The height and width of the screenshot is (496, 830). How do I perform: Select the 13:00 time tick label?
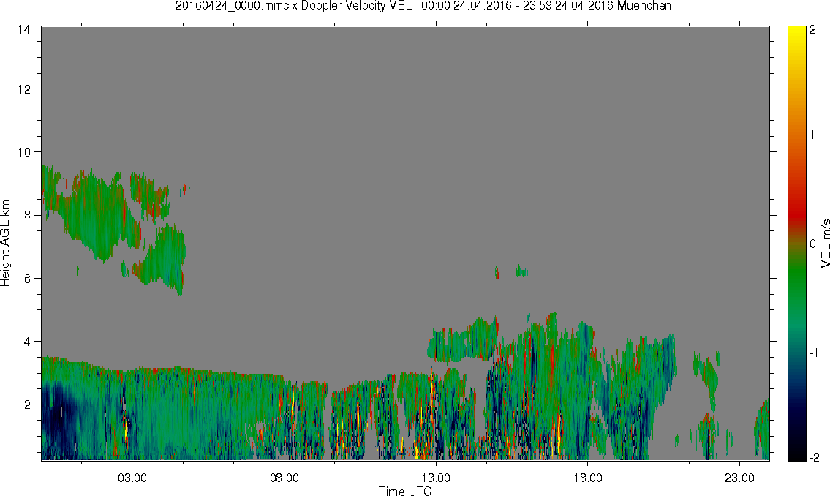click(436, 478)
